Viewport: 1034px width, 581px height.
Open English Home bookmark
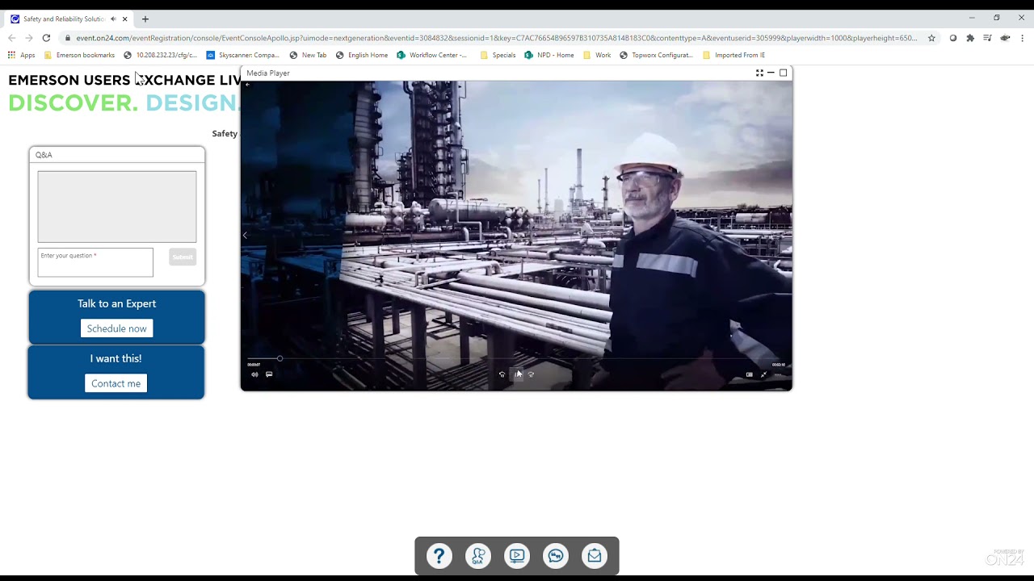pyautogui.click(x=362, y=55)
